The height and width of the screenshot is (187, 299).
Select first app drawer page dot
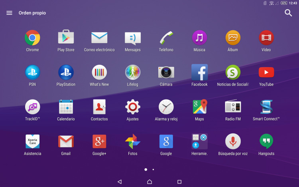[x=146, y=169]
